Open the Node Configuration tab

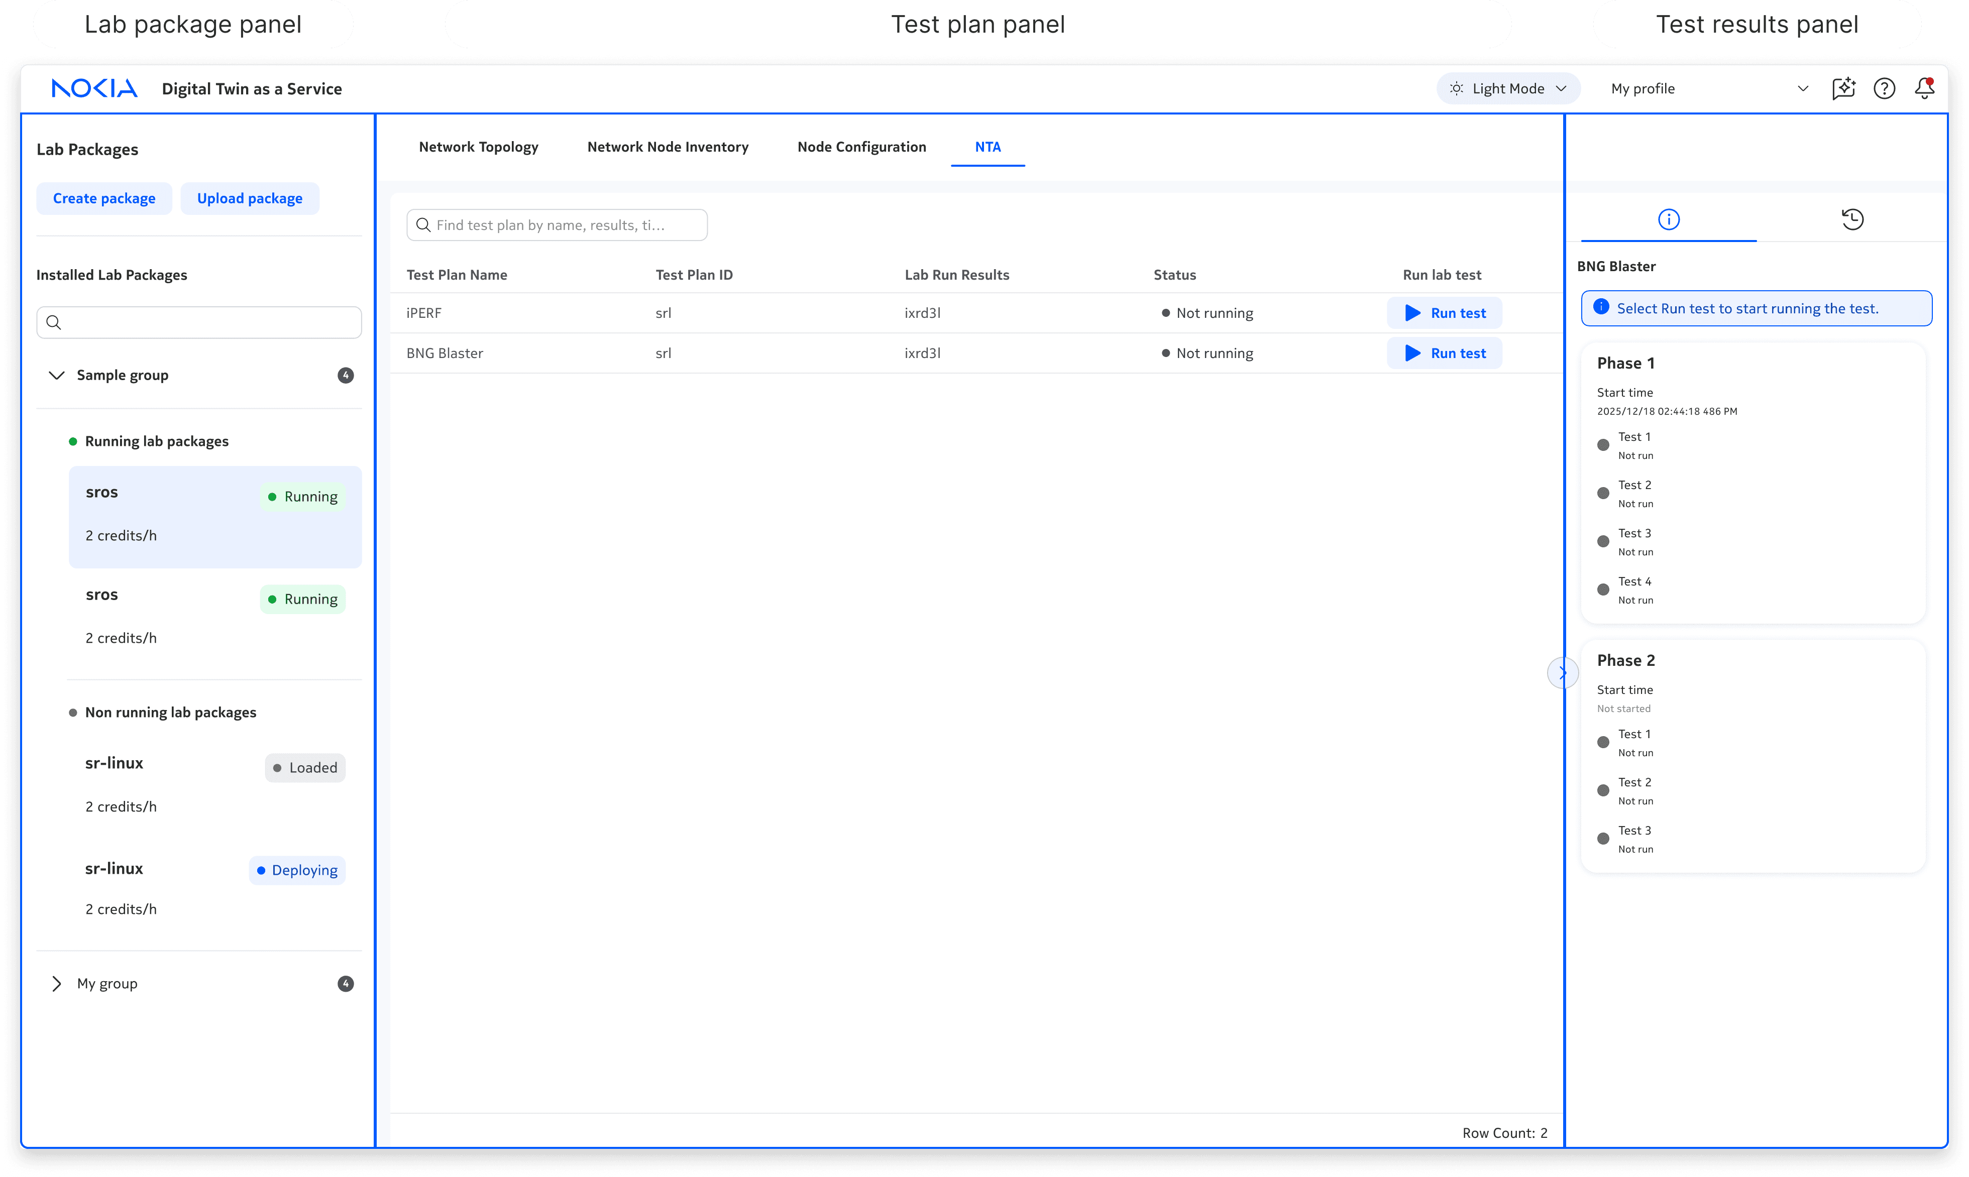[861, 147]
